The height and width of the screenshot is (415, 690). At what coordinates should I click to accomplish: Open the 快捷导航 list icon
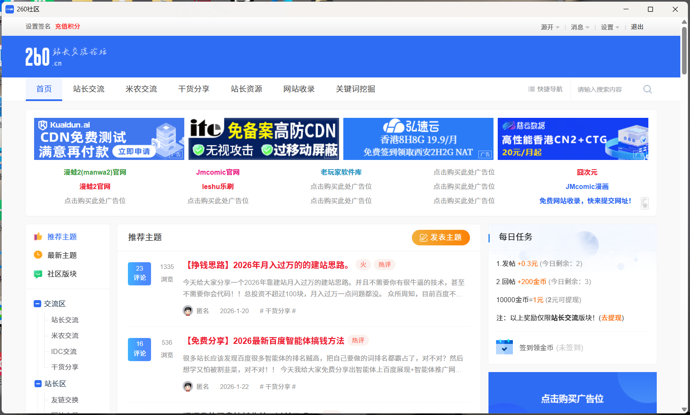coord(531,89)
